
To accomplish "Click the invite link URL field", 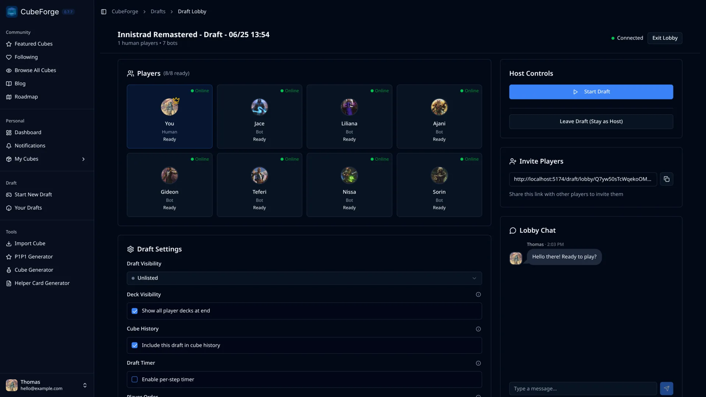I will click(x=583, y=179).
